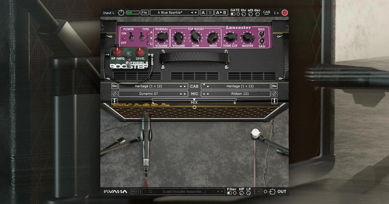Viewport: 389px width, 204px height.
Task: Click the HP Freq knob on Treble Booster
Action: point(118,52)
